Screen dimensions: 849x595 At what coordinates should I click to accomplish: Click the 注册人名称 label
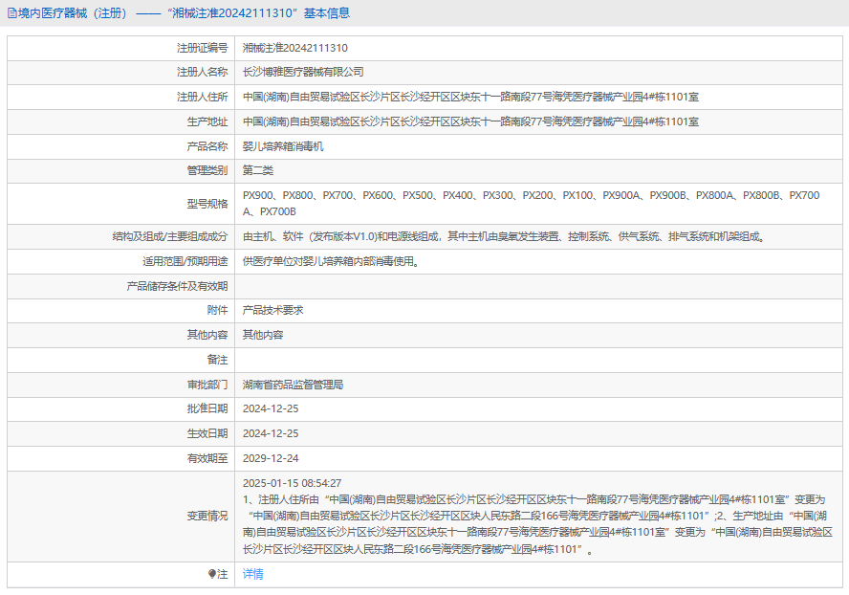(202, 72)
